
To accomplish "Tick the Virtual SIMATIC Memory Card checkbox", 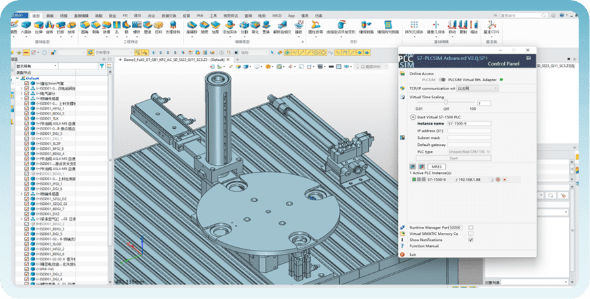I will pos(471,234).
